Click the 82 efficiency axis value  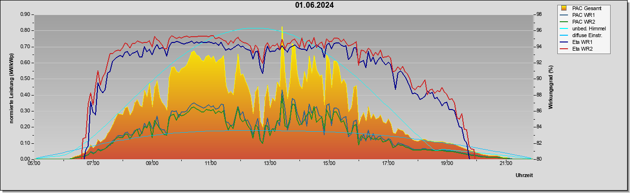538,143
